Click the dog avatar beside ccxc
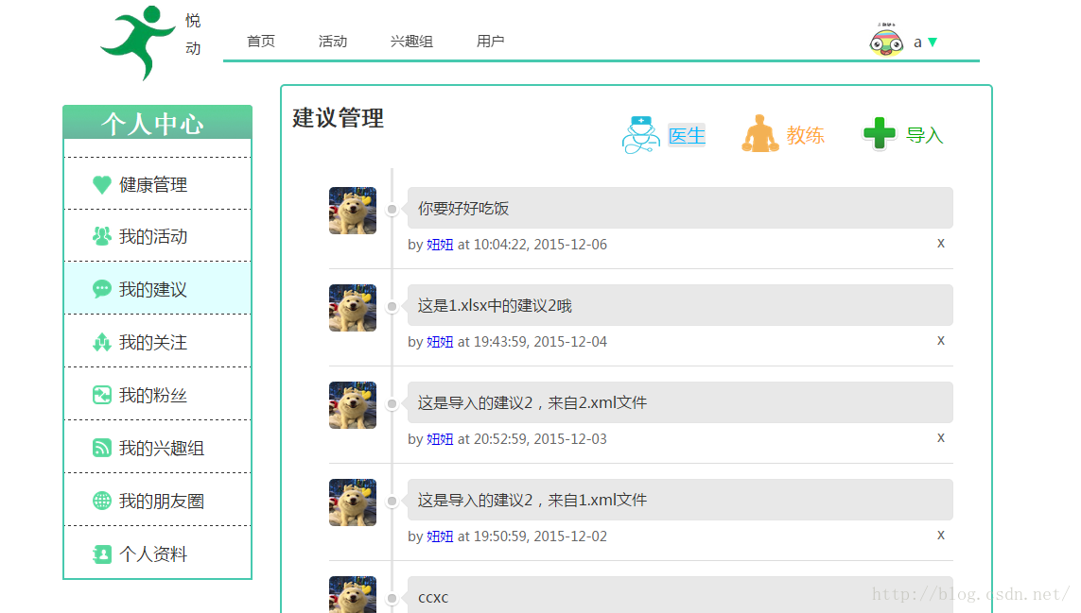 point(352,594)
